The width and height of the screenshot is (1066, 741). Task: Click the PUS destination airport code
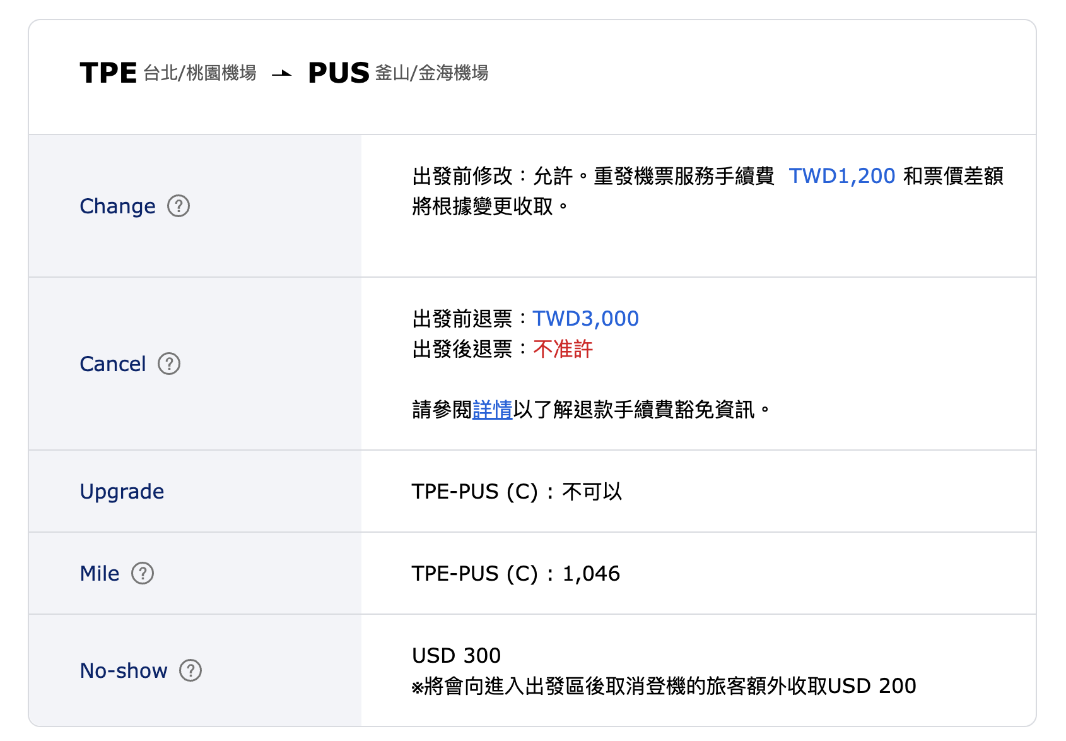(x=339, y=73)
